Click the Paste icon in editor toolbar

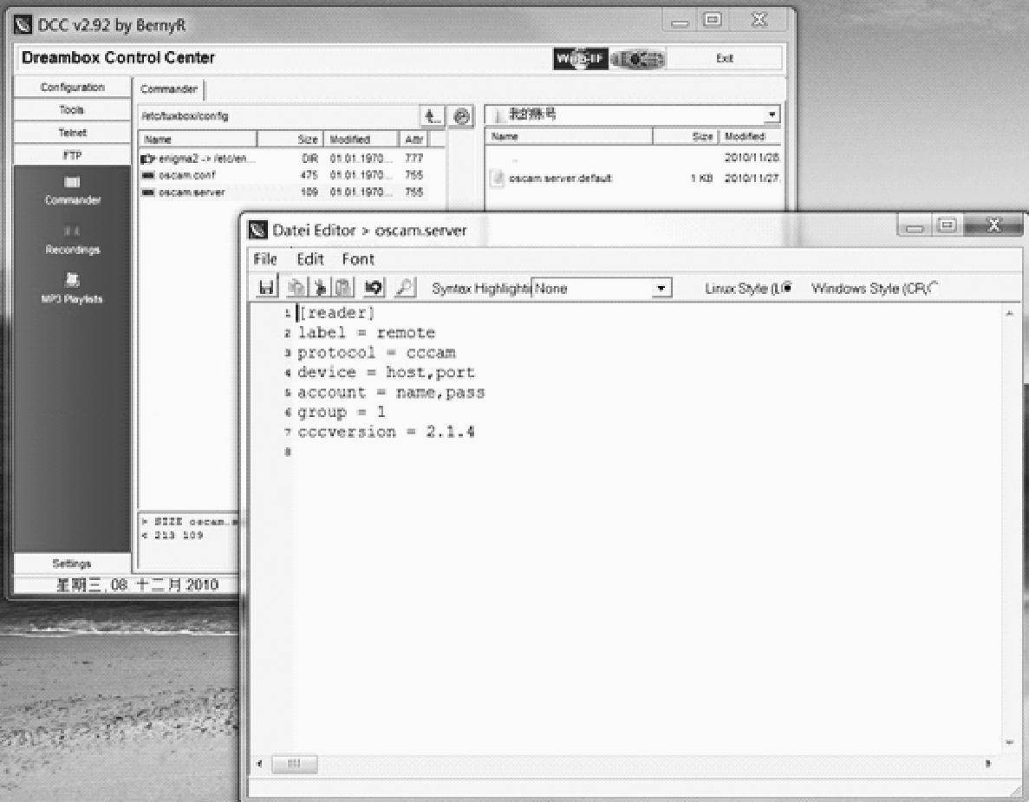(x=345, y=289)
